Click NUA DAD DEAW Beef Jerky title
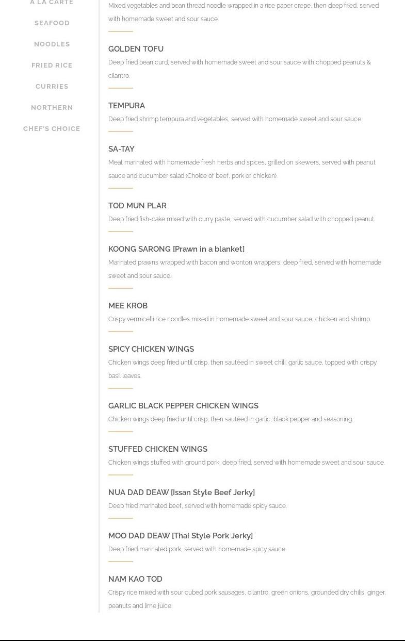Screen dimensions: 405x641 click(181, 492)
